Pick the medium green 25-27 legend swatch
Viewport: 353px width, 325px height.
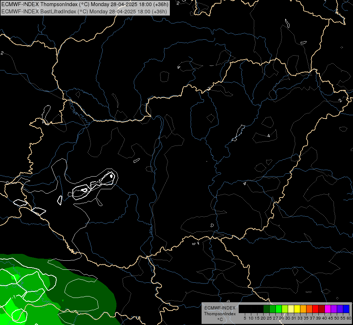pyautogui.click(x=273, y=309)
